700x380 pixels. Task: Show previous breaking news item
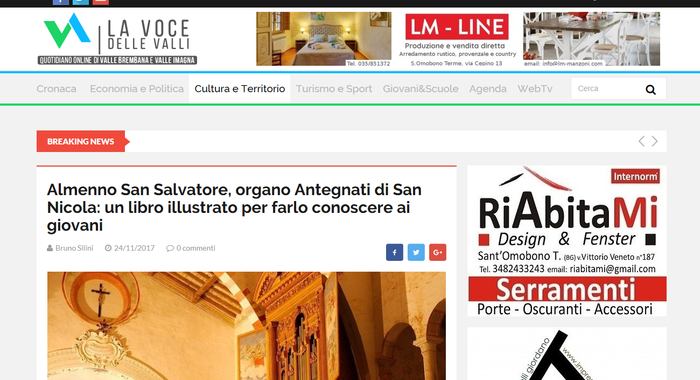point(641,141)
